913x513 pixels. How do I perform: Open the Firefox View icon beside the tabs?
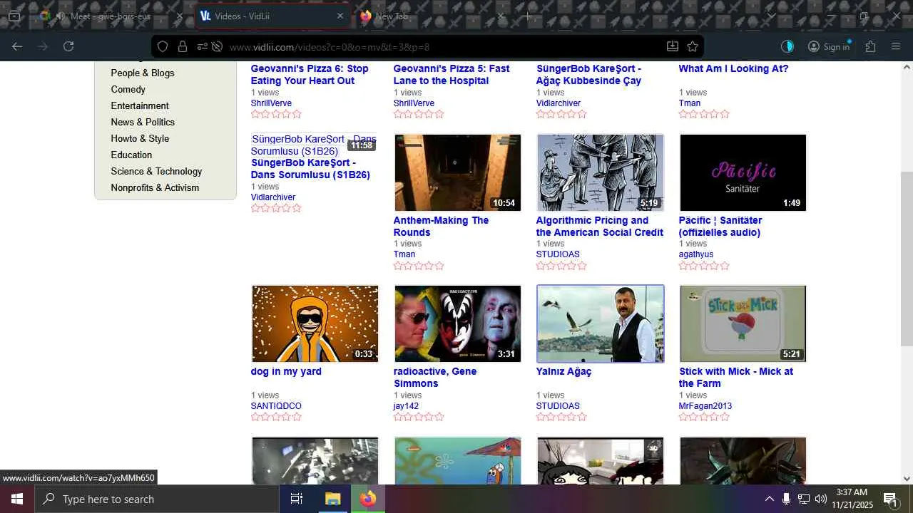click(14, 16)
